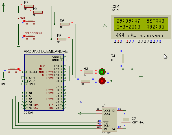Click the ground symbol labeled GND
The image size is (172, 135).
click(x=3, y=79)
